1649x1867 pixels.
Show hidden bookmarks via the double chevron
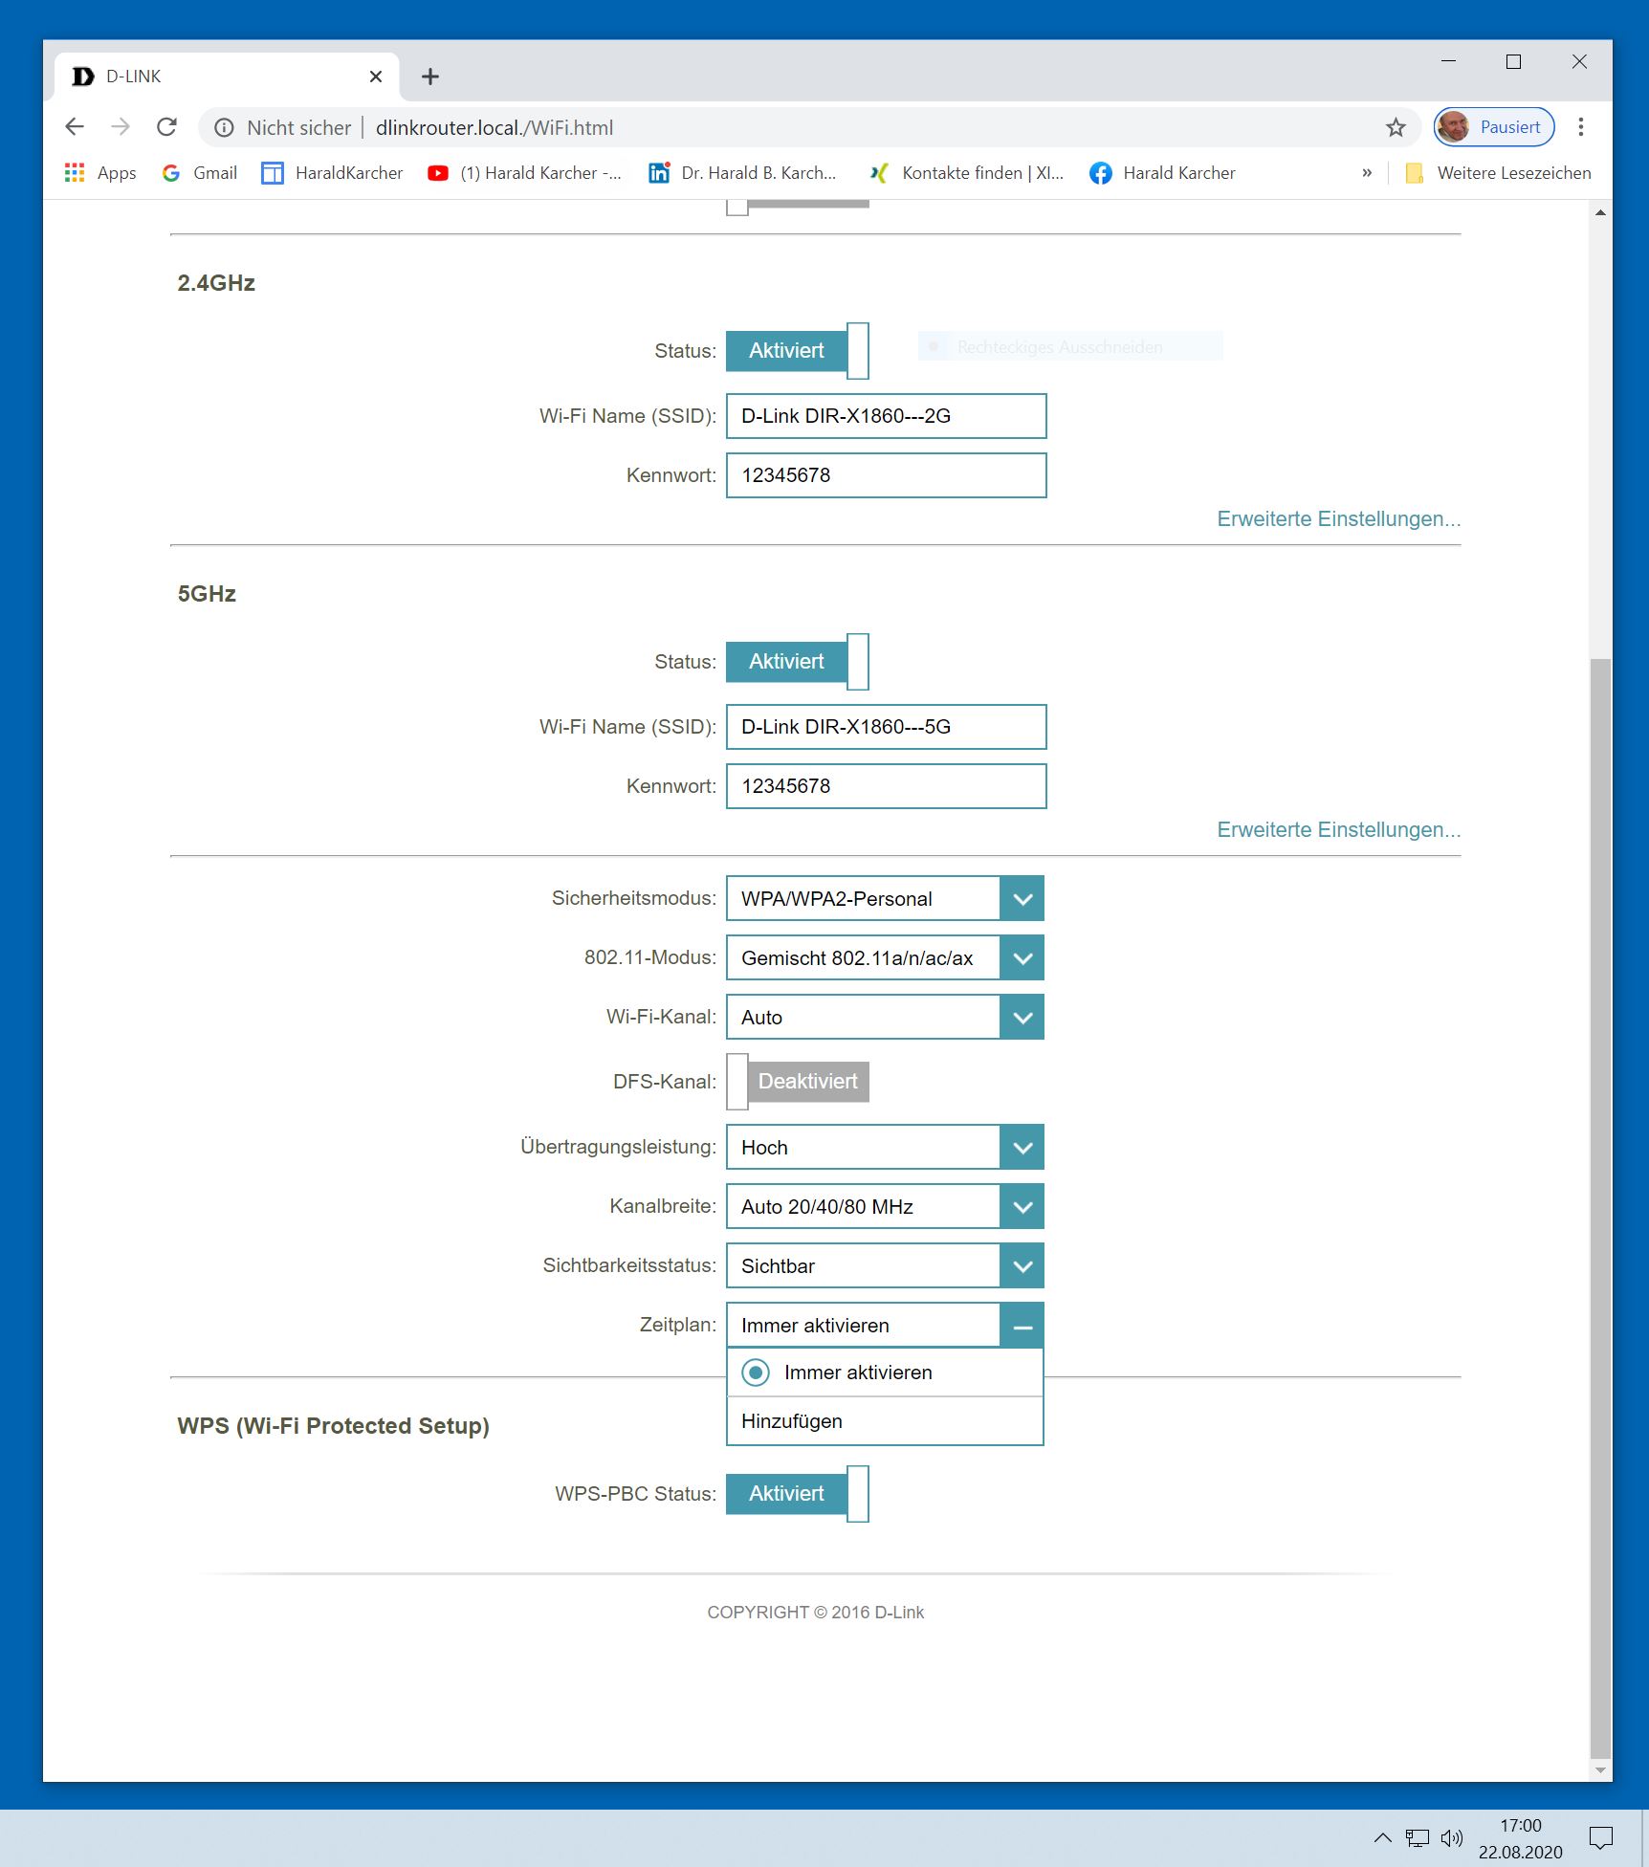coord(1367,173)
